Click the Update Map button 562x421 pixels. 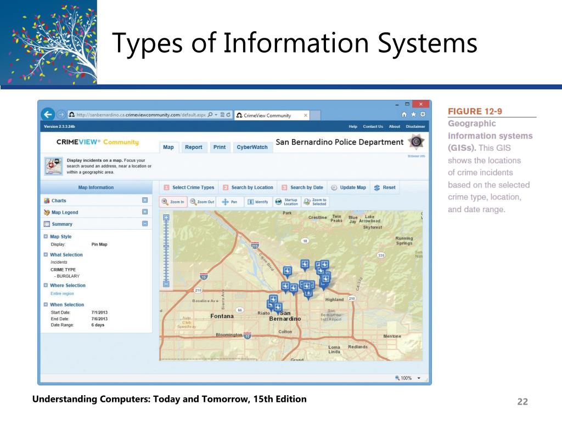pos(349,187)
